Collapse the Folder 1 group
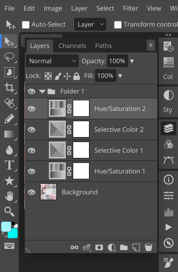 pyautogui.click(x=42, y=91)
